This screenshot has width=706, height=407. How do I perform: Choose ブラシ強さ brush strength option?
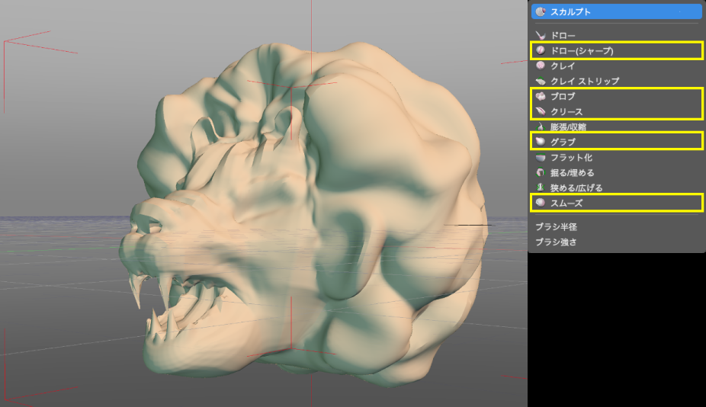pos(556,242)
